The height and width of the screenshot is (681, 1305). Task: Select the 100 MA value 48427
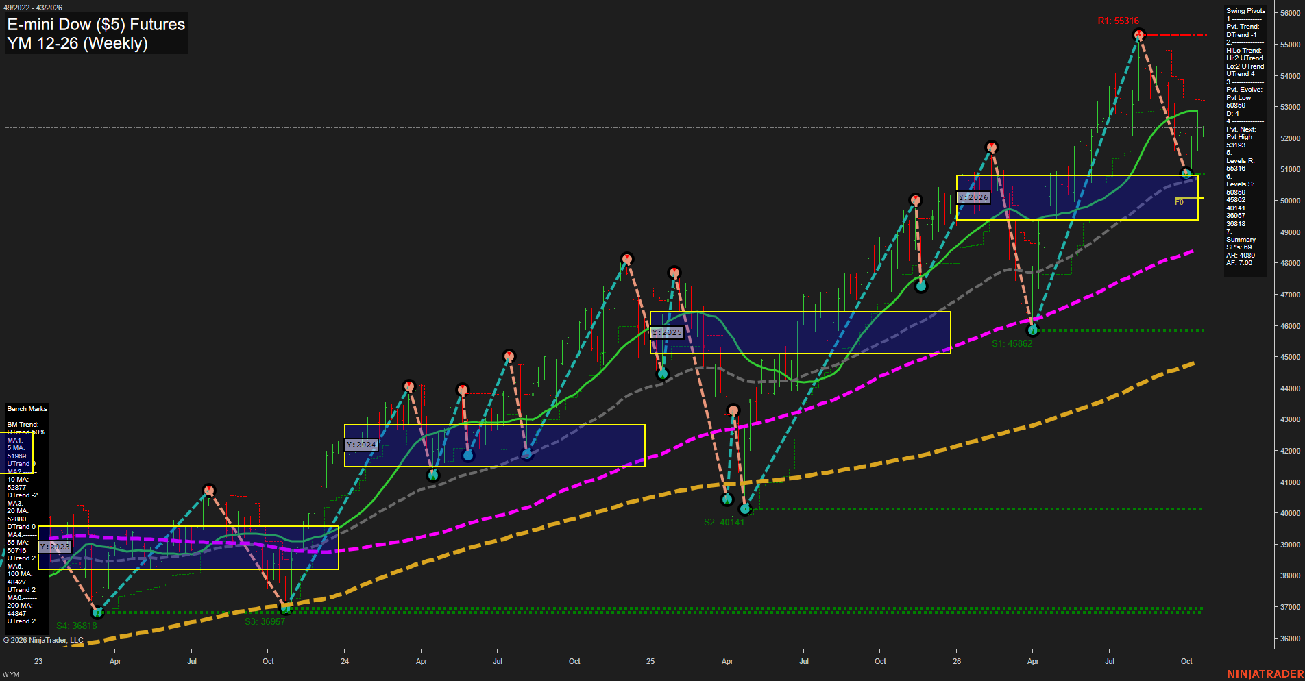[17, 582]
